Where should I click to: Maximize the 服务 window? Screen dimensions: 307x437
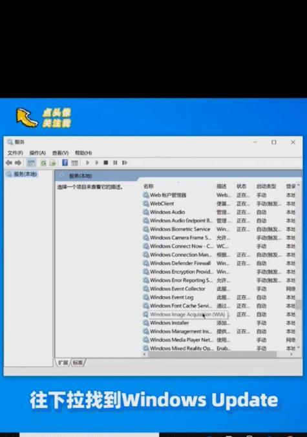tap(274, 142)
